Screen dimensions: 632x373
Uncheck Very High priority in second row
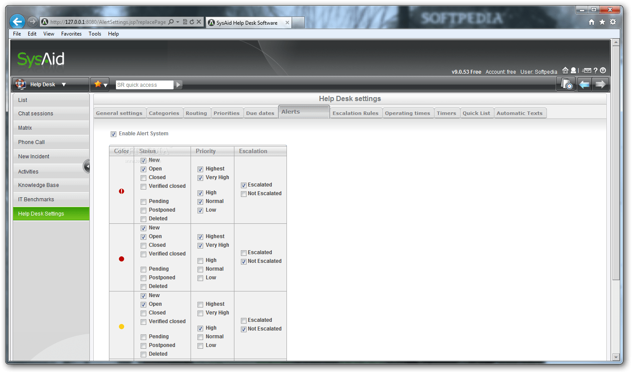tap(200, 245)
